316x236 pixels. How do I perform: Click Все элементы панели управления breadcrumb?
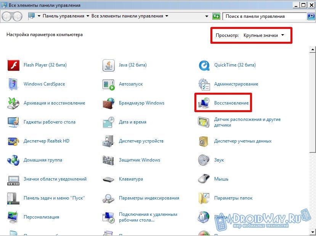(x=127, y=16)
